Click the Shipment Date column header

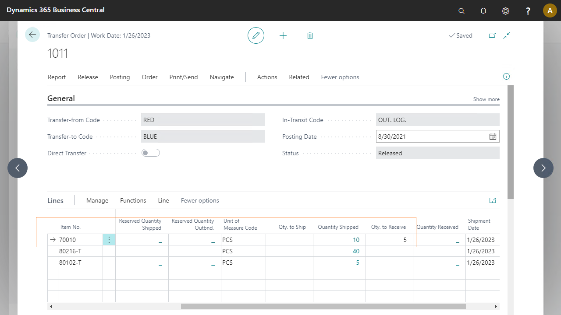tap(479, 224)
